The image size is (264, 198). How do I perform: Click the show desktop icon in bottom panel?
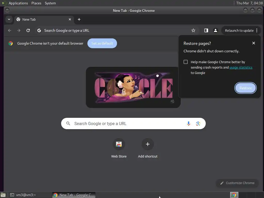point(3,195)
